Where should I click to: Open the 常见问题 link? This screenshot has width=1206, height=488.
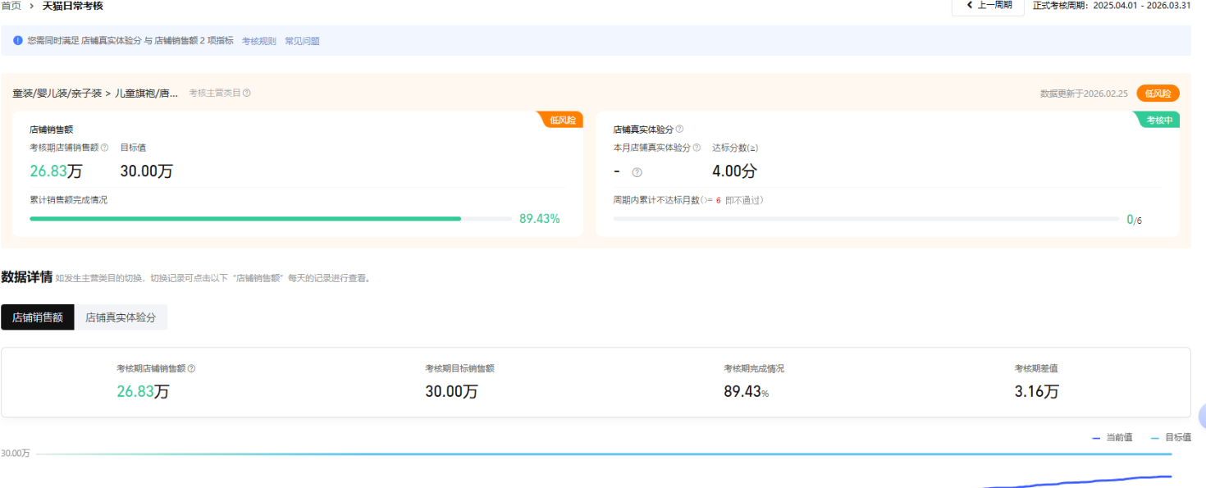point(302,41)
